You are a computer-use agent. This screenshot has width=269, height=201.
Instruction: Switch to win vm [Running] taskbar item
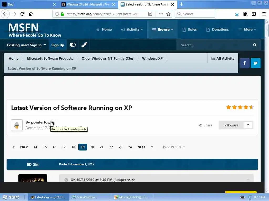(x=132, y=197)
